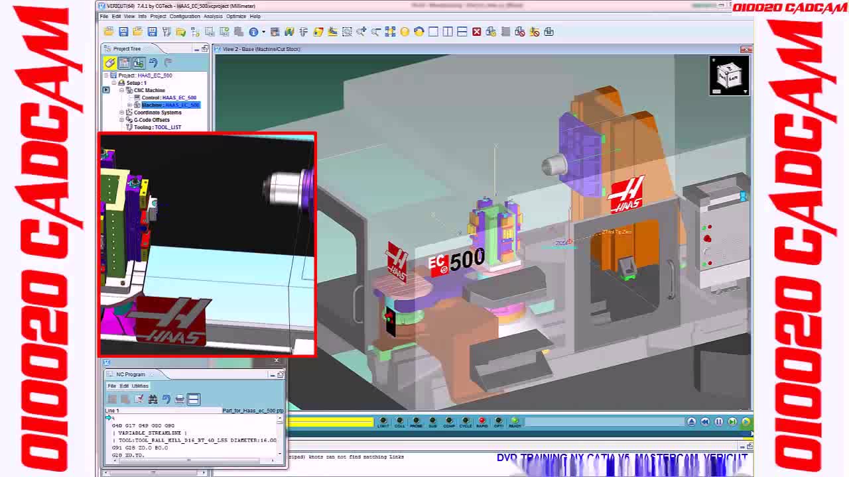The image size is (849, 477).
Task: Open the Edit menu in the main menu bar
Action: click(116, 16)
